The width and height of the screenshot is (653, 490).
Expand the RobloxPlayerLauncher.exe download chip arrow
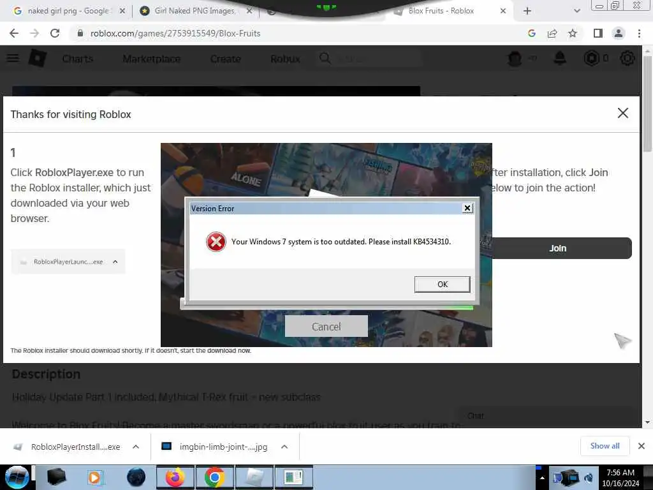115,262
